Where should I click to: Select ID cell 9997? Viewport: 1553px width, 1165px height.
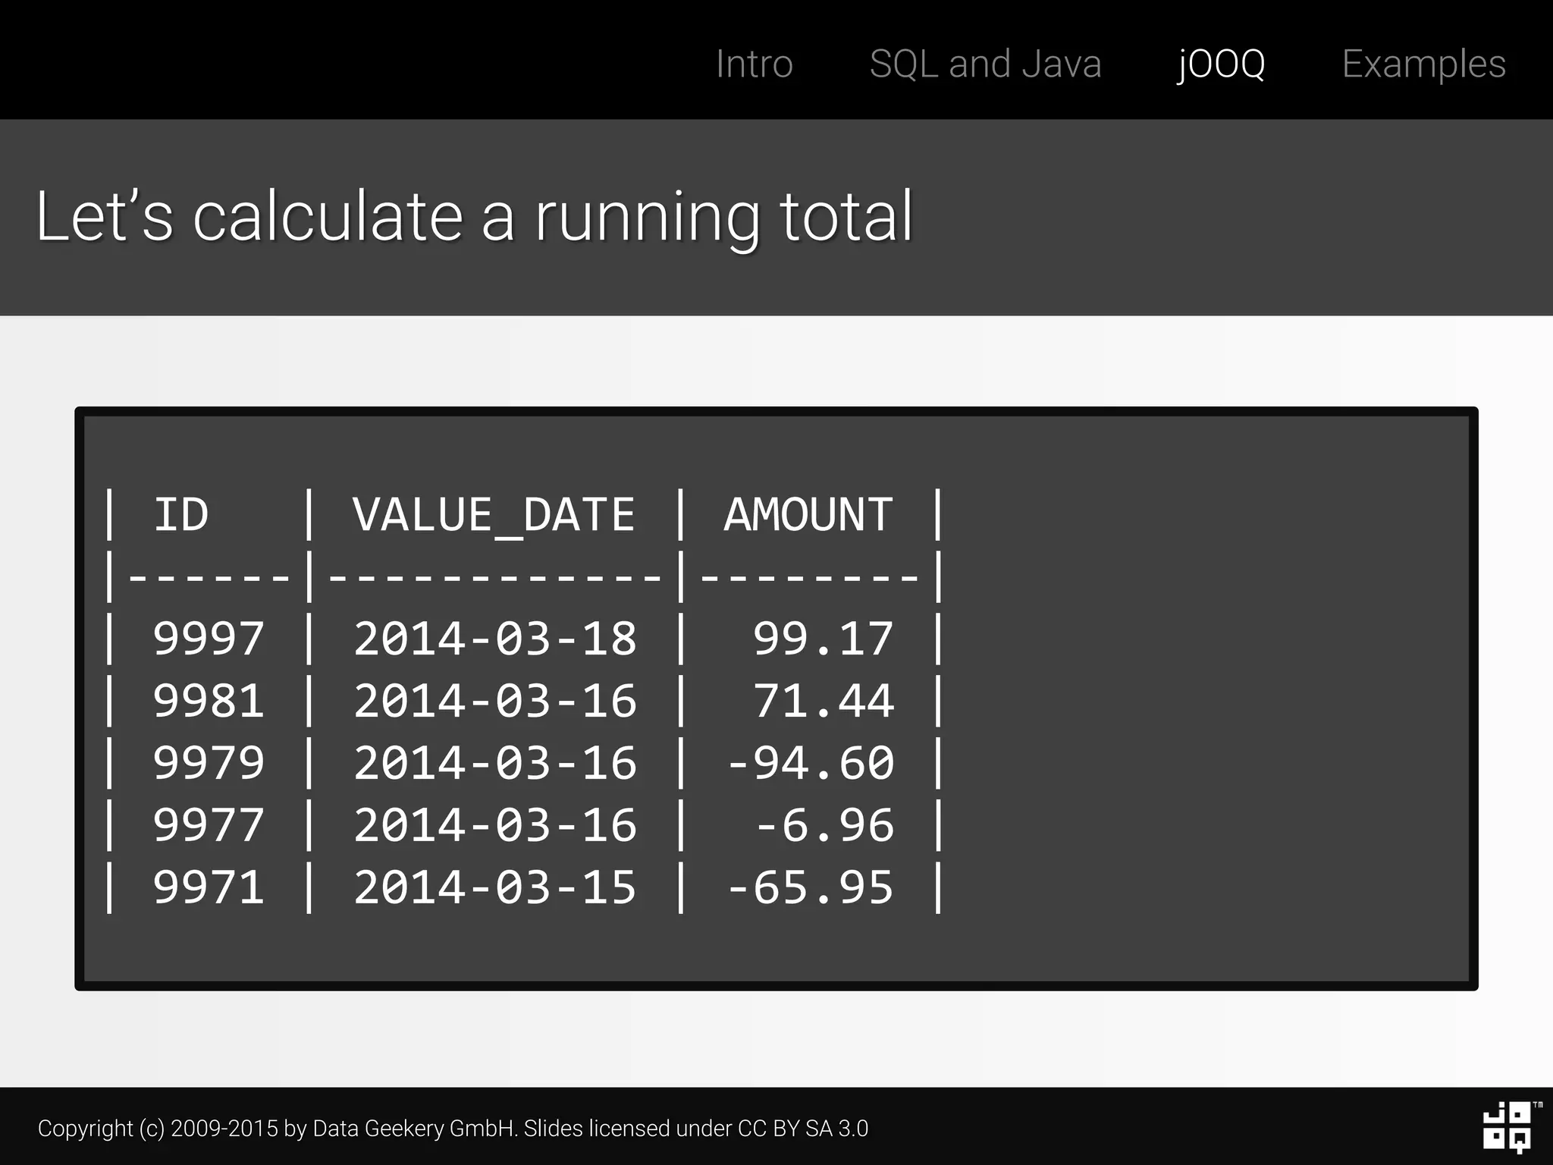[x=209, y=639]
